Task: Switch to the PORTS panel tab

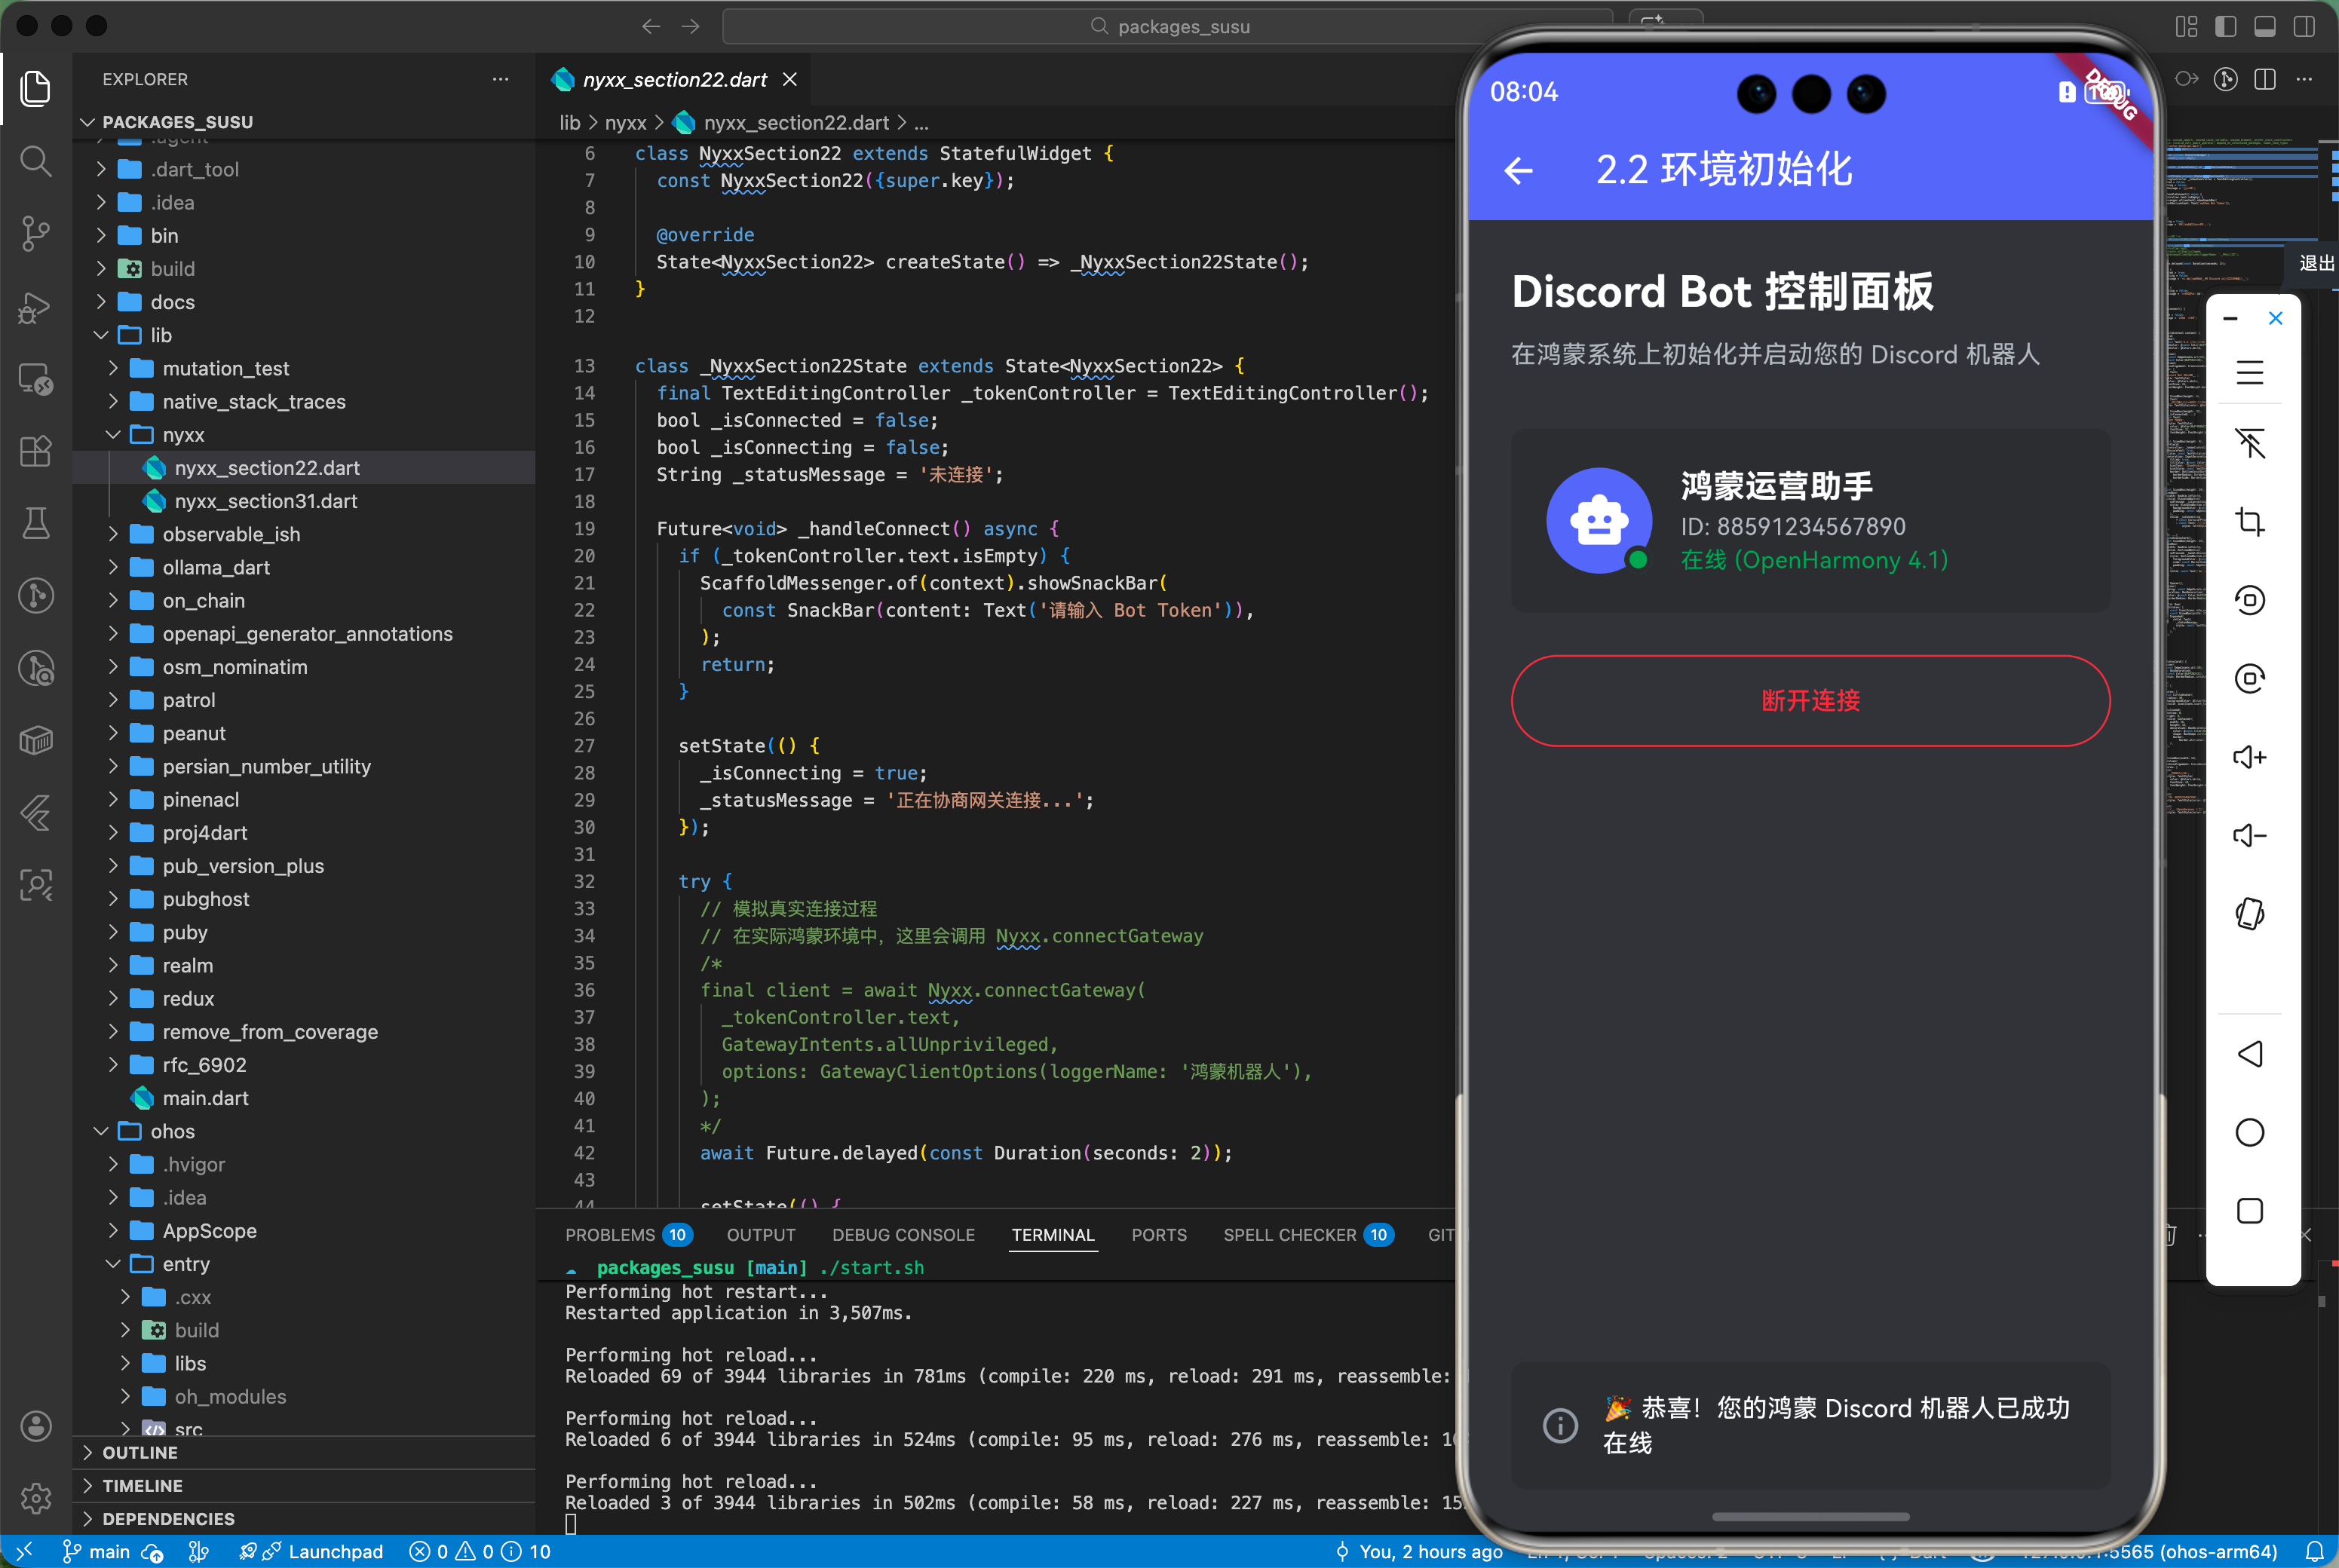Action: click(1159, 1235)
